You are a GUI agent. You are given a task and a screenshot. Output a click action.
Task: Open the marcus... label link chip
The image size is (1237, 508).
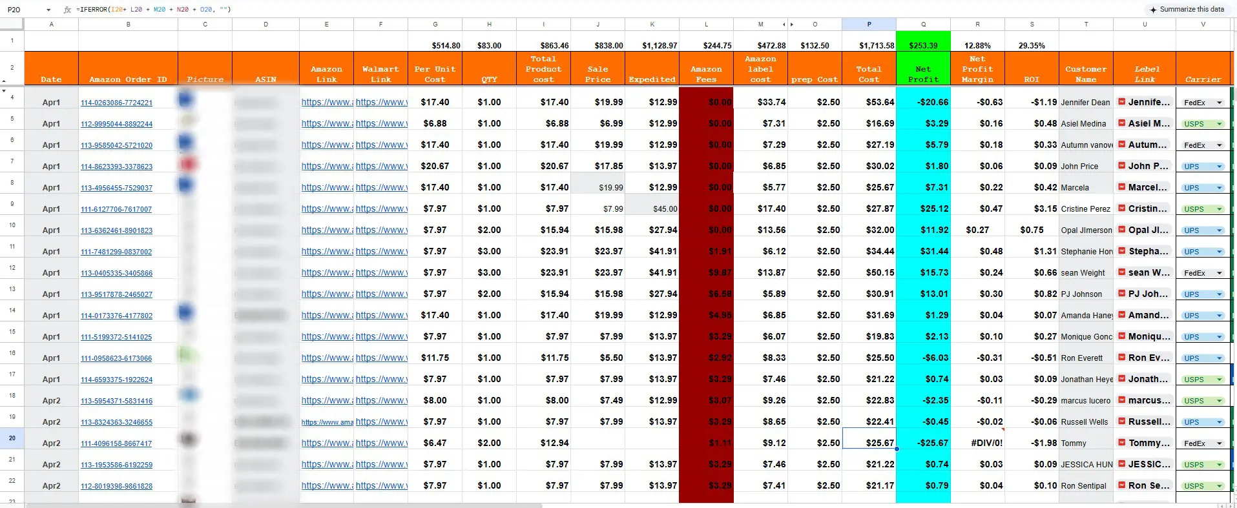1144,400
